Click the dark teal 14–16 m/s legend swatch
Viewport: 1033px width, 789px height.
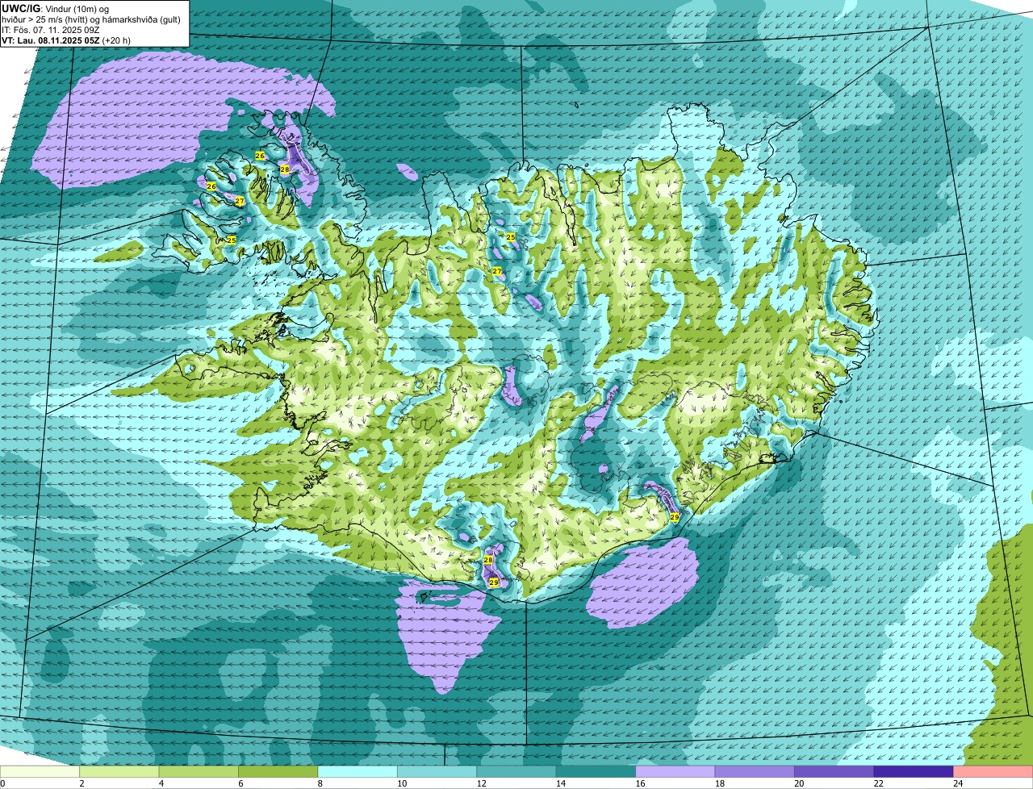point(596,771)
